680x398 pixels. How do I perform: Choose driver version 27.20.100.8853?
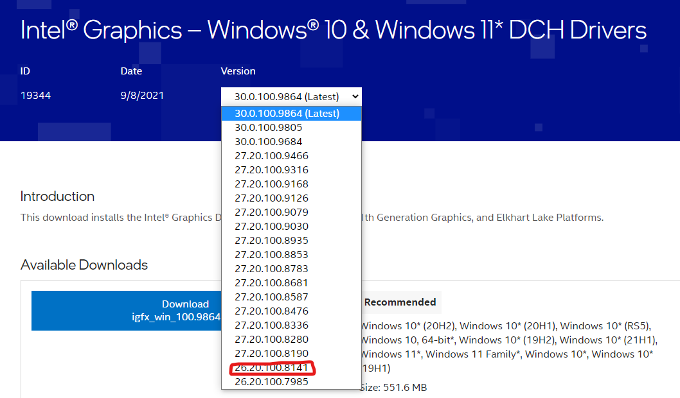[291, 255]
